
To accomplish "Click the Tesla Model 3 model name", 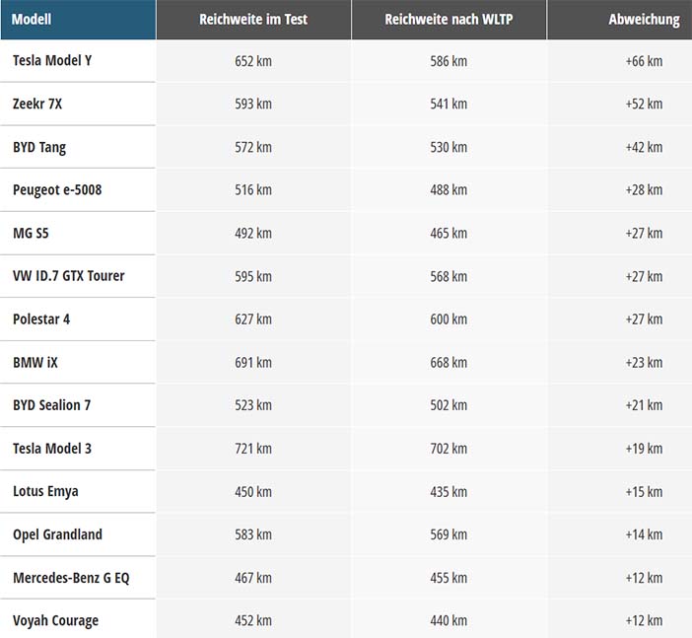I will 52,449.
